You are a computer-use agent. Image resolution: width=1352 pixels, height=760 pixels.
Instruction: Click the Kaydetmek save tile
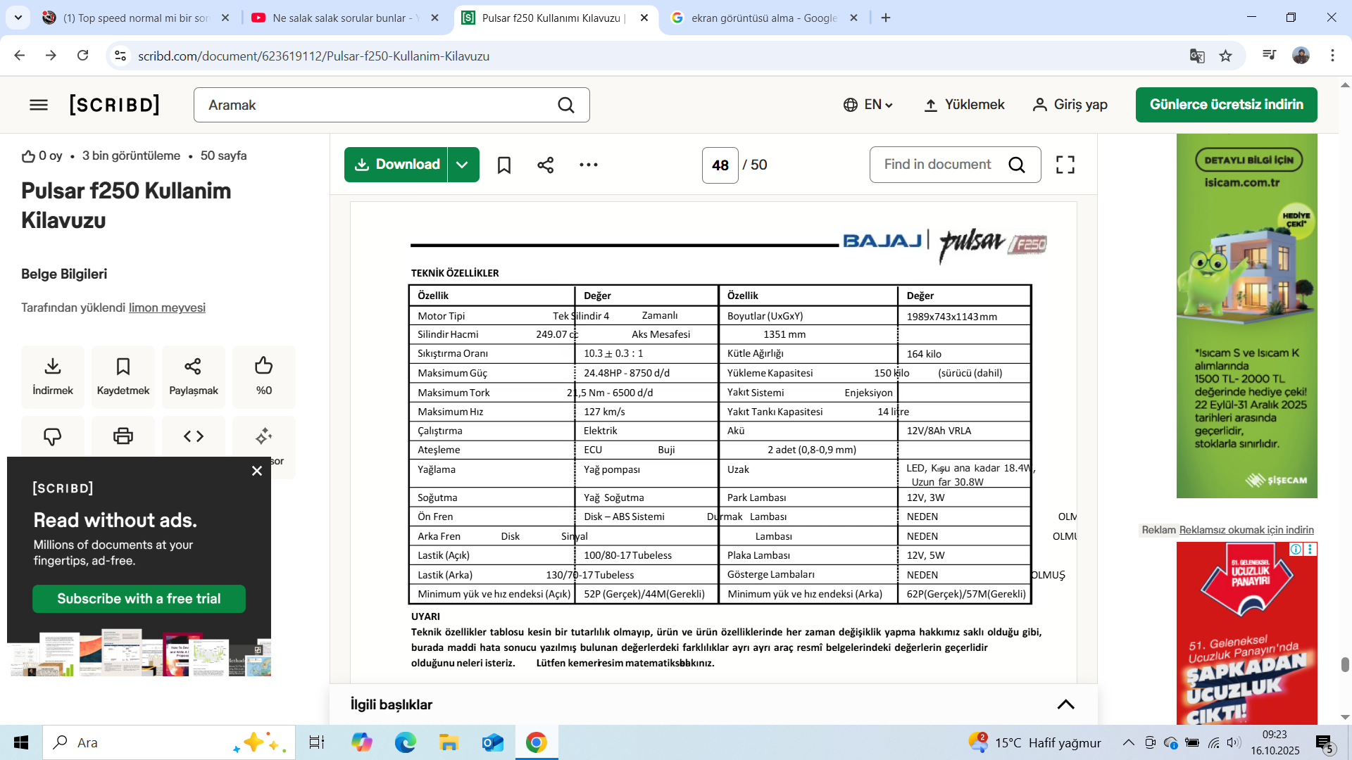(123, 377)
